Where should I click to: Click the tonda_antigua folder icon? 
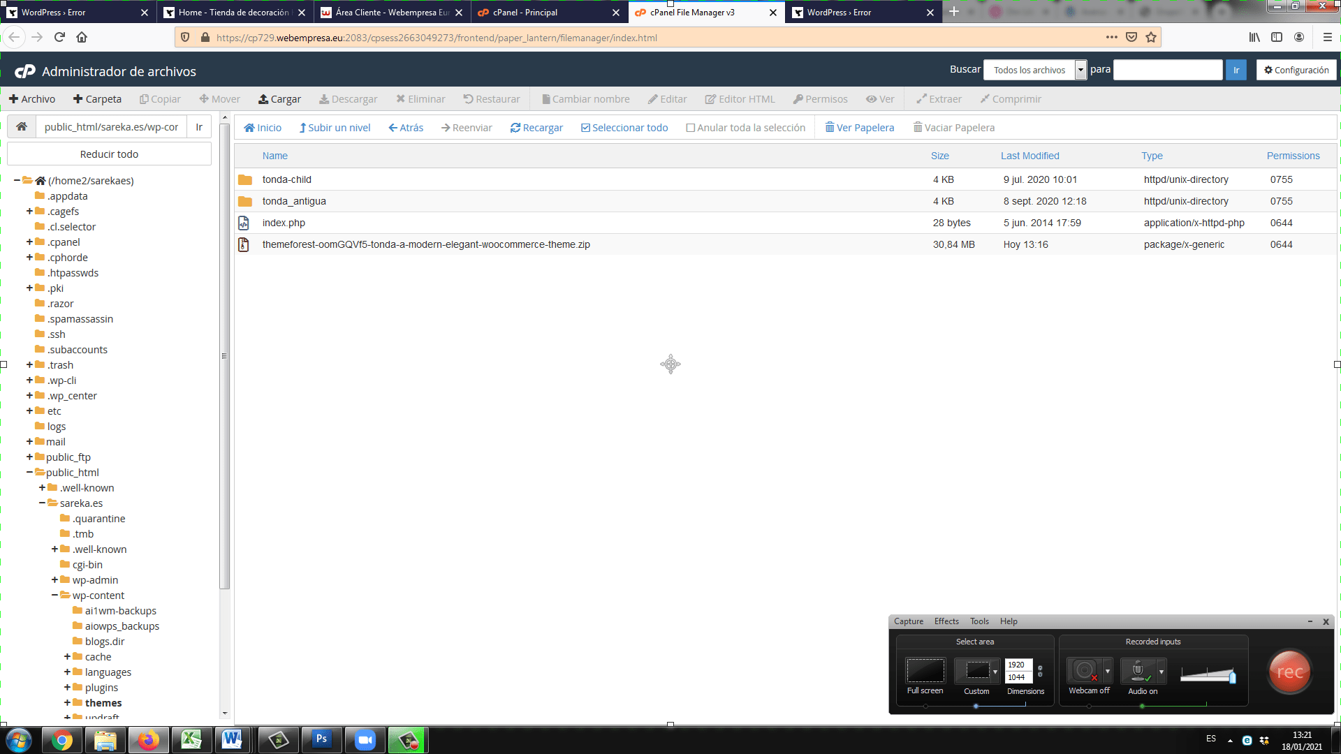pos(244,201)
